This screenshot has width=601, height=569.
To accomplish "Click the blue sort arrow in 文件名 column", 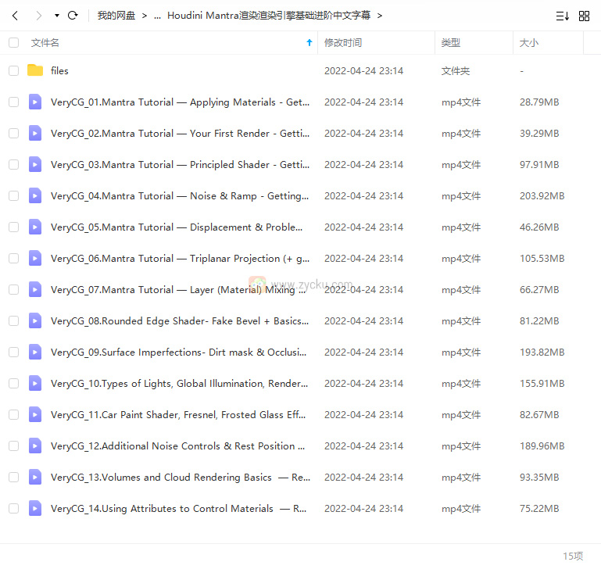I will tap(309, 43).
